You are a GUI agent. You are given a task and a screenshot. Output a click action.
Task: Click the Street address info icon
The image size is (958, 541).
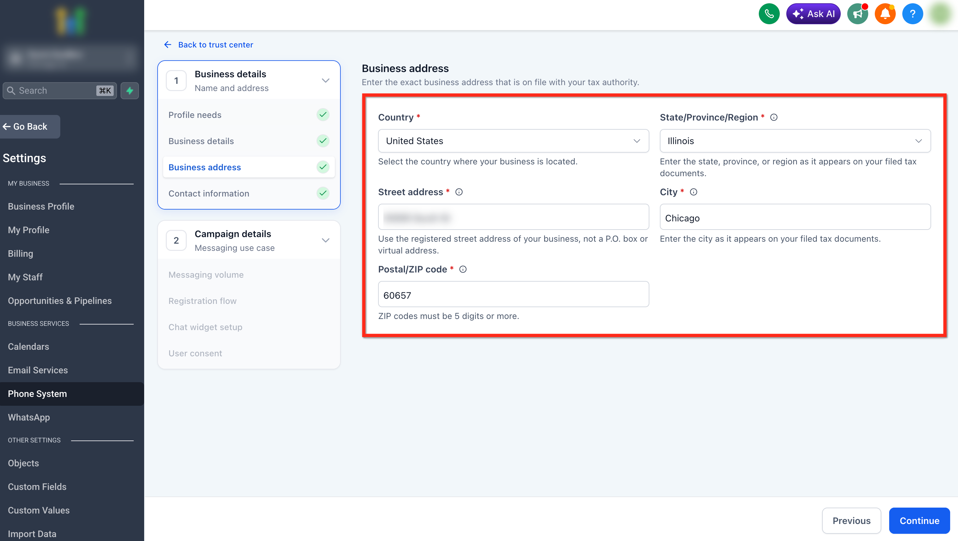coord(459,192)
